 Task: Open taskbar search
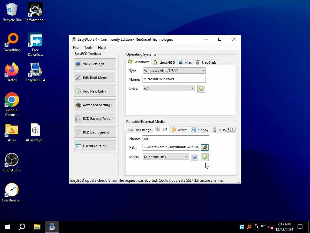pos(22,227)
